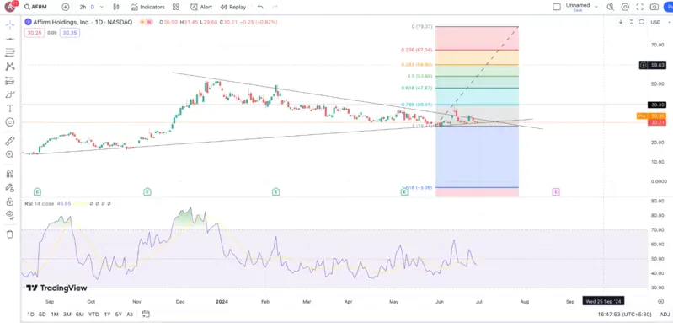Open the quick search tool icon
The height and width of the screenshot is (323, 673).
[x=611, y=7]
